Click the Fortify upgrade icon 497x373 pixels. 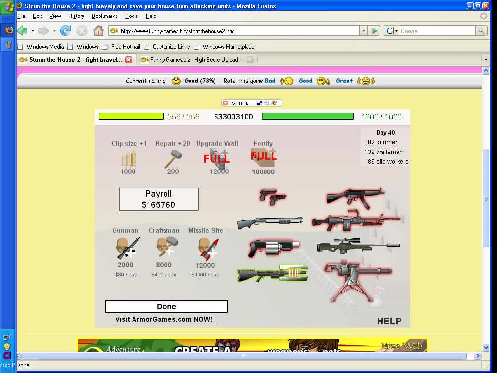264,157
